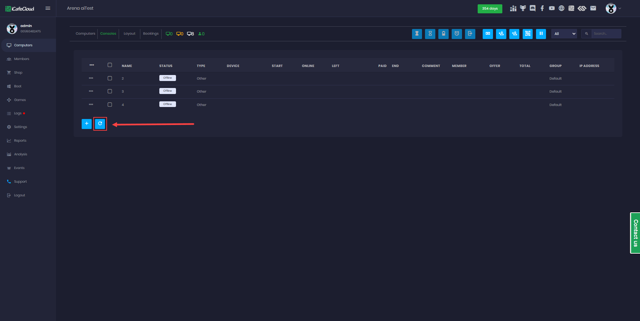Click the trophy icon in header
Screen dimensions: 640x321
point(523,8)
